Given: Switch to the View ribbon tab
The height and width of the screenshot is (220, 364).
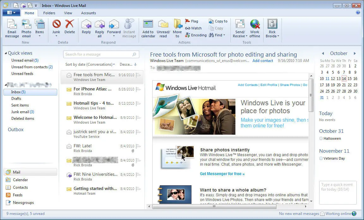Looking at the screenshot, I should [68, 13].
